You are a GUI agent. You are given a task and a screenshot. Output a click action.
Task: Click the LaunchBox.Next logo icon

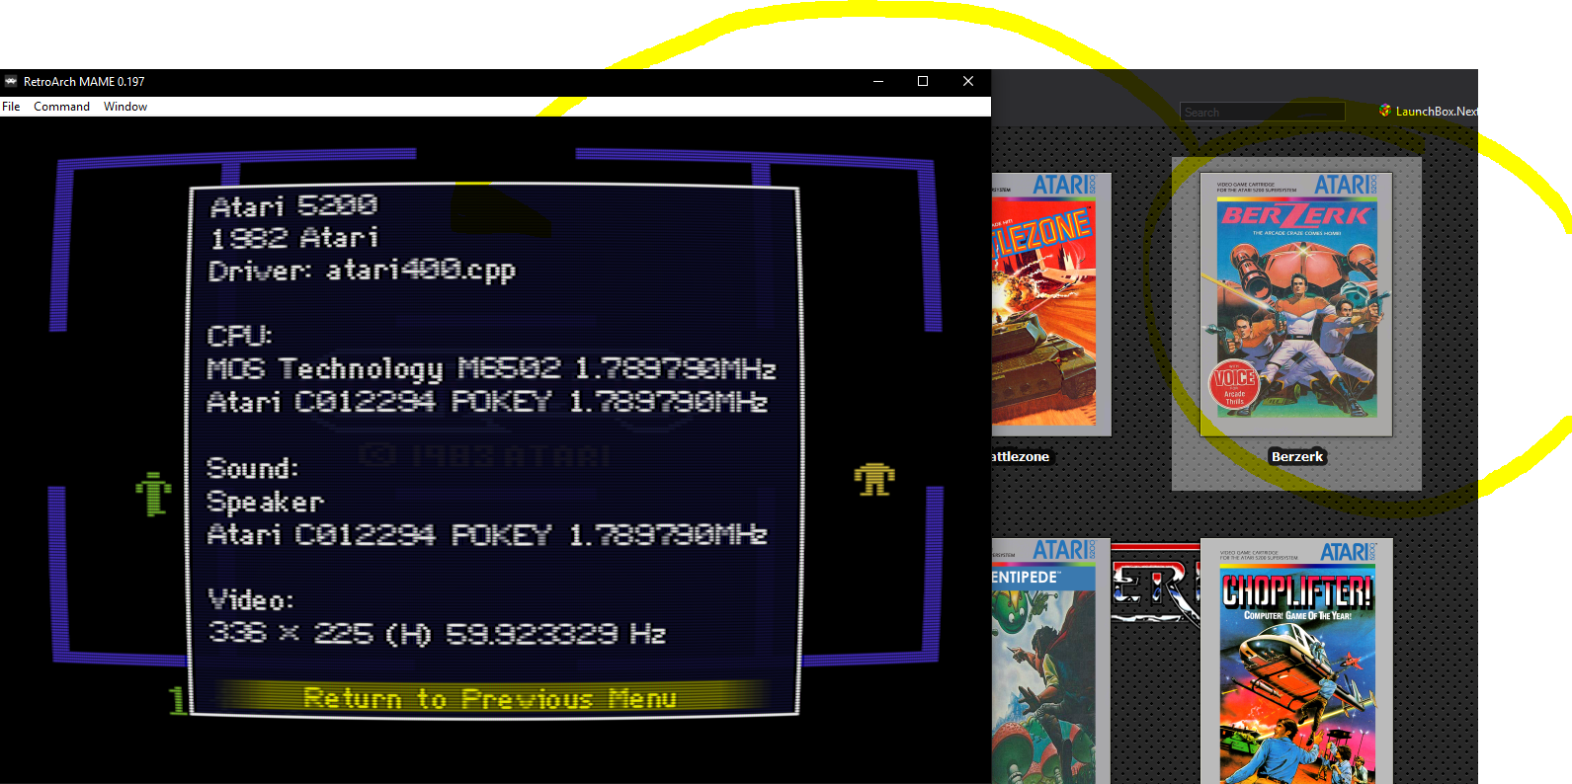[1385, 111]
